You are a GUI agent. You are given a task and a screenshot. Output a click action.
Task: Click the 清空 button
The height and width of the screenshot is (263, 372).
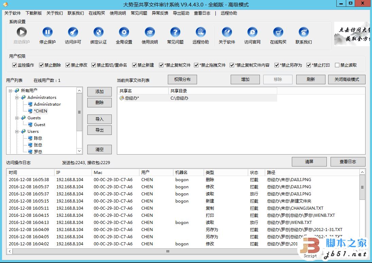(100, 150)
